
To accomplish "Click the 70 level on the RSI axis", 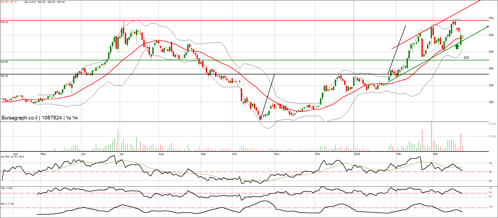I will pyautogui.click(x=490, y=163).
